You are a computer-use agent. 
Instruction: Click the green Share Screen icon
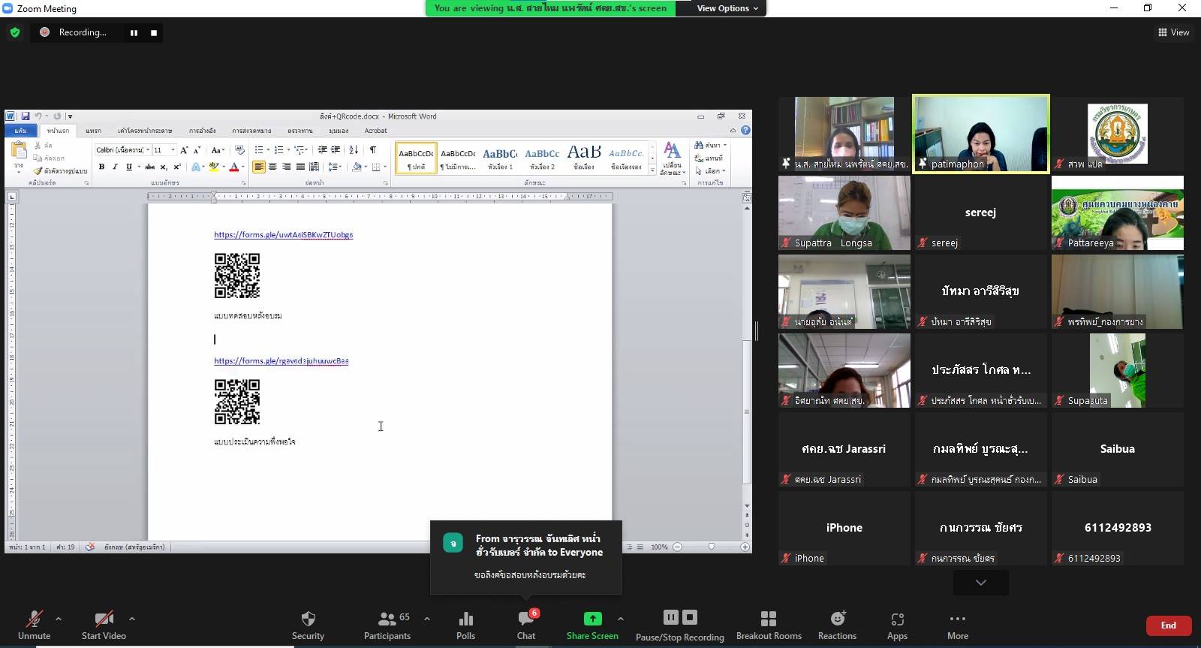tap(592, 619)
